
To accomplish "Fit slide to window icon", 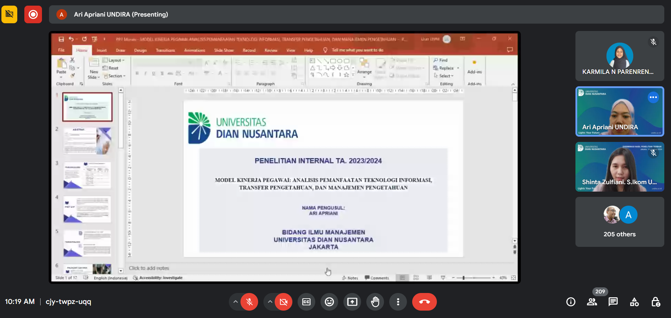I will (x=513, y=278).
